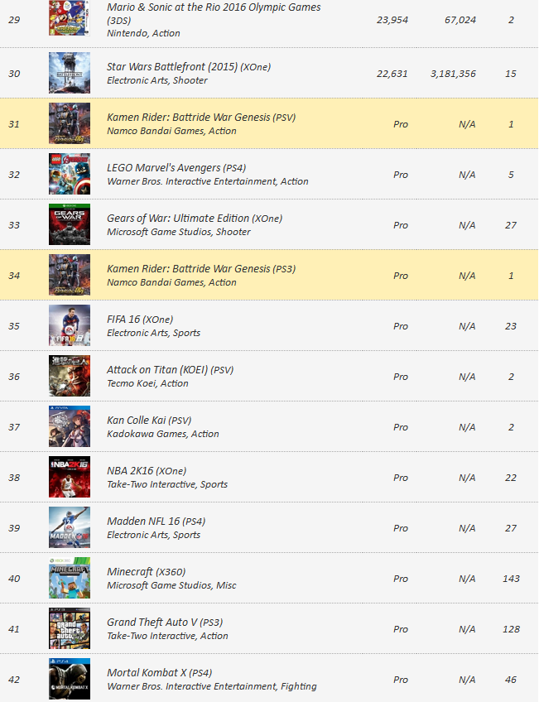
Task: Follow the Kan Colle Kai (PSV) link
Action: click(149, 421)
